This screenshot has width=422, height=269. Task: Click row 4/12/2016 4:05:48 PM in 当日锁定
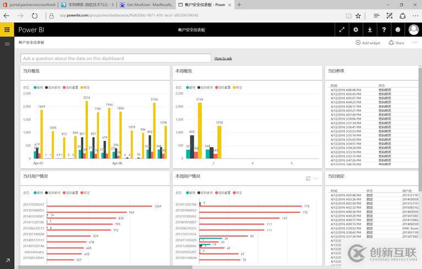374,195
